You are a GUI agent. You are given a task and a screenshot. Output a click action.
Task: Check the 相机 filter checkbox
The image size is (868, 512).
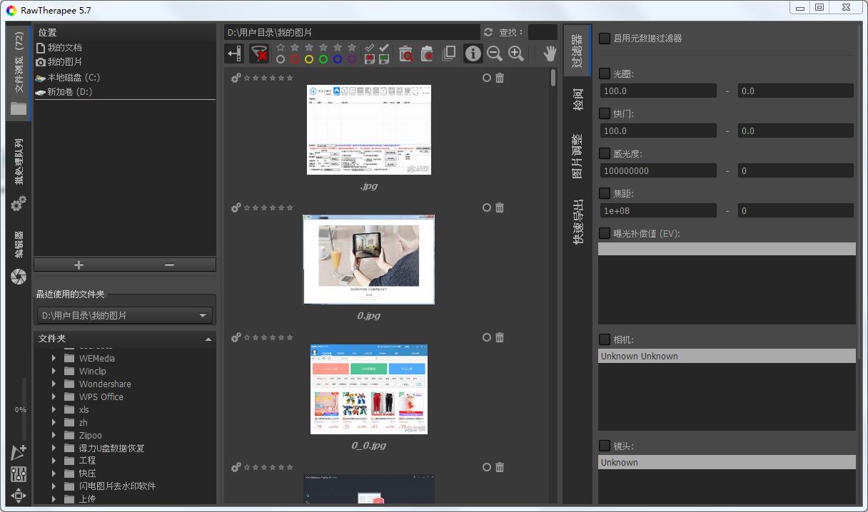[605, 339]
